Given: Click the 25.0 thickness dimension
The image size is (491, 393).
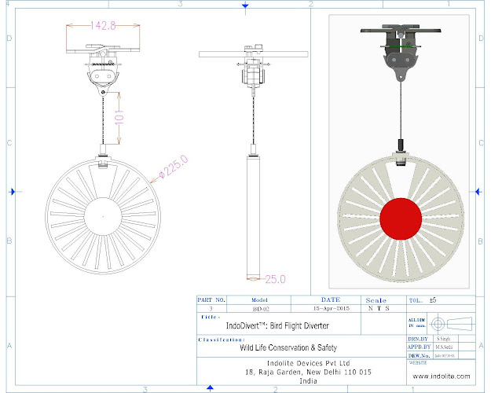Looking at the screenshot, I should [275, 279].
